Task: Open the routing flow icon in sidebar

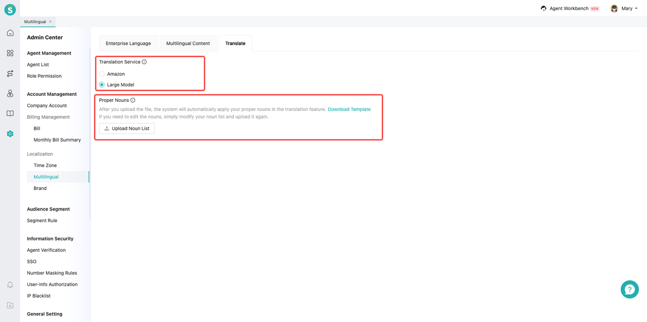Action: pyautogui.click(x=10, y=73)
